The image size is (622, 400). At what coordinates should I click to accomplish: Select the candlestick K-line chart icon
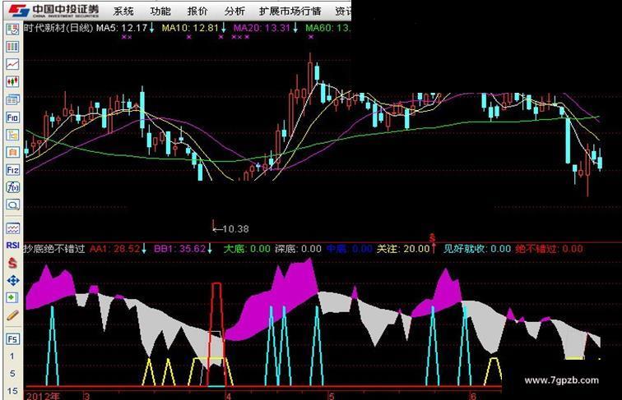click(12, 81)
